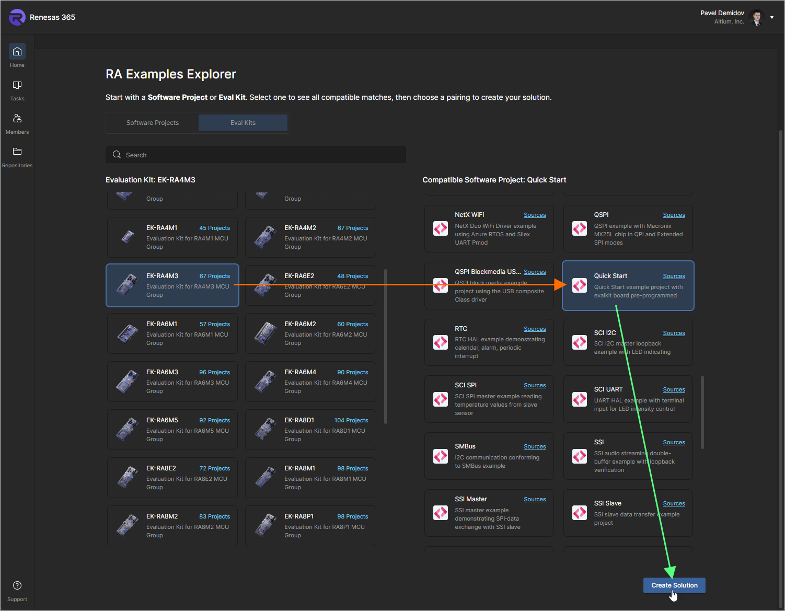Open the 60 Projects link for EK-RA6M2
This screenshot has width=785, height=611.
pyautogui.click(x=352, y=324)
